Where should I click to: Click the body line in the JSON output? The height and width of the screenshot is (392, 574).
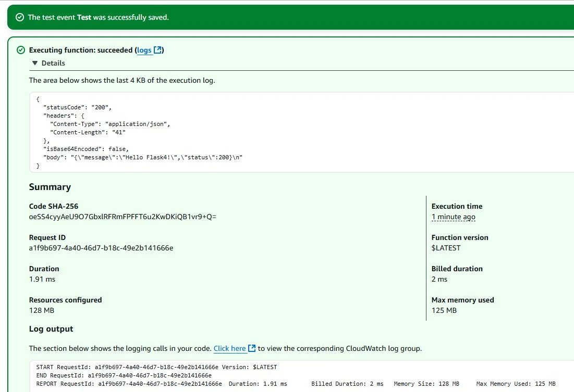point(143,157)
